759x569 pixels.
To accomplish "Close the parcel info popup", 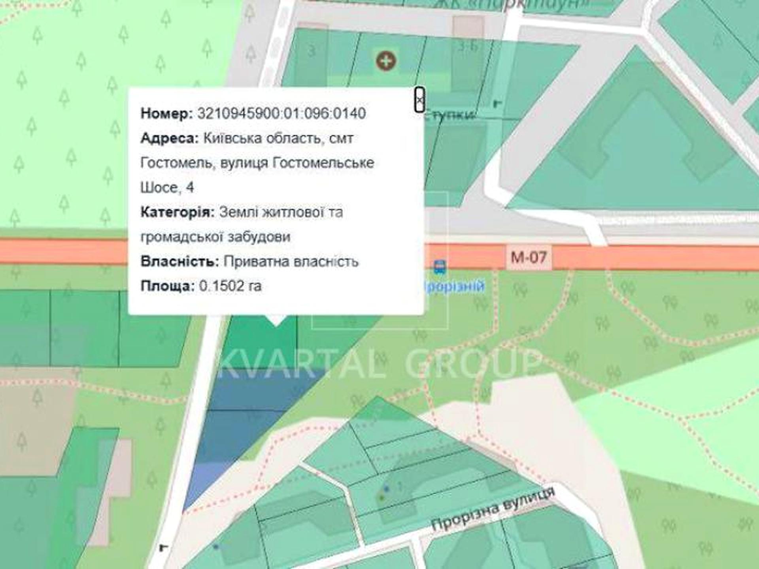I will (x=419, y=100).
